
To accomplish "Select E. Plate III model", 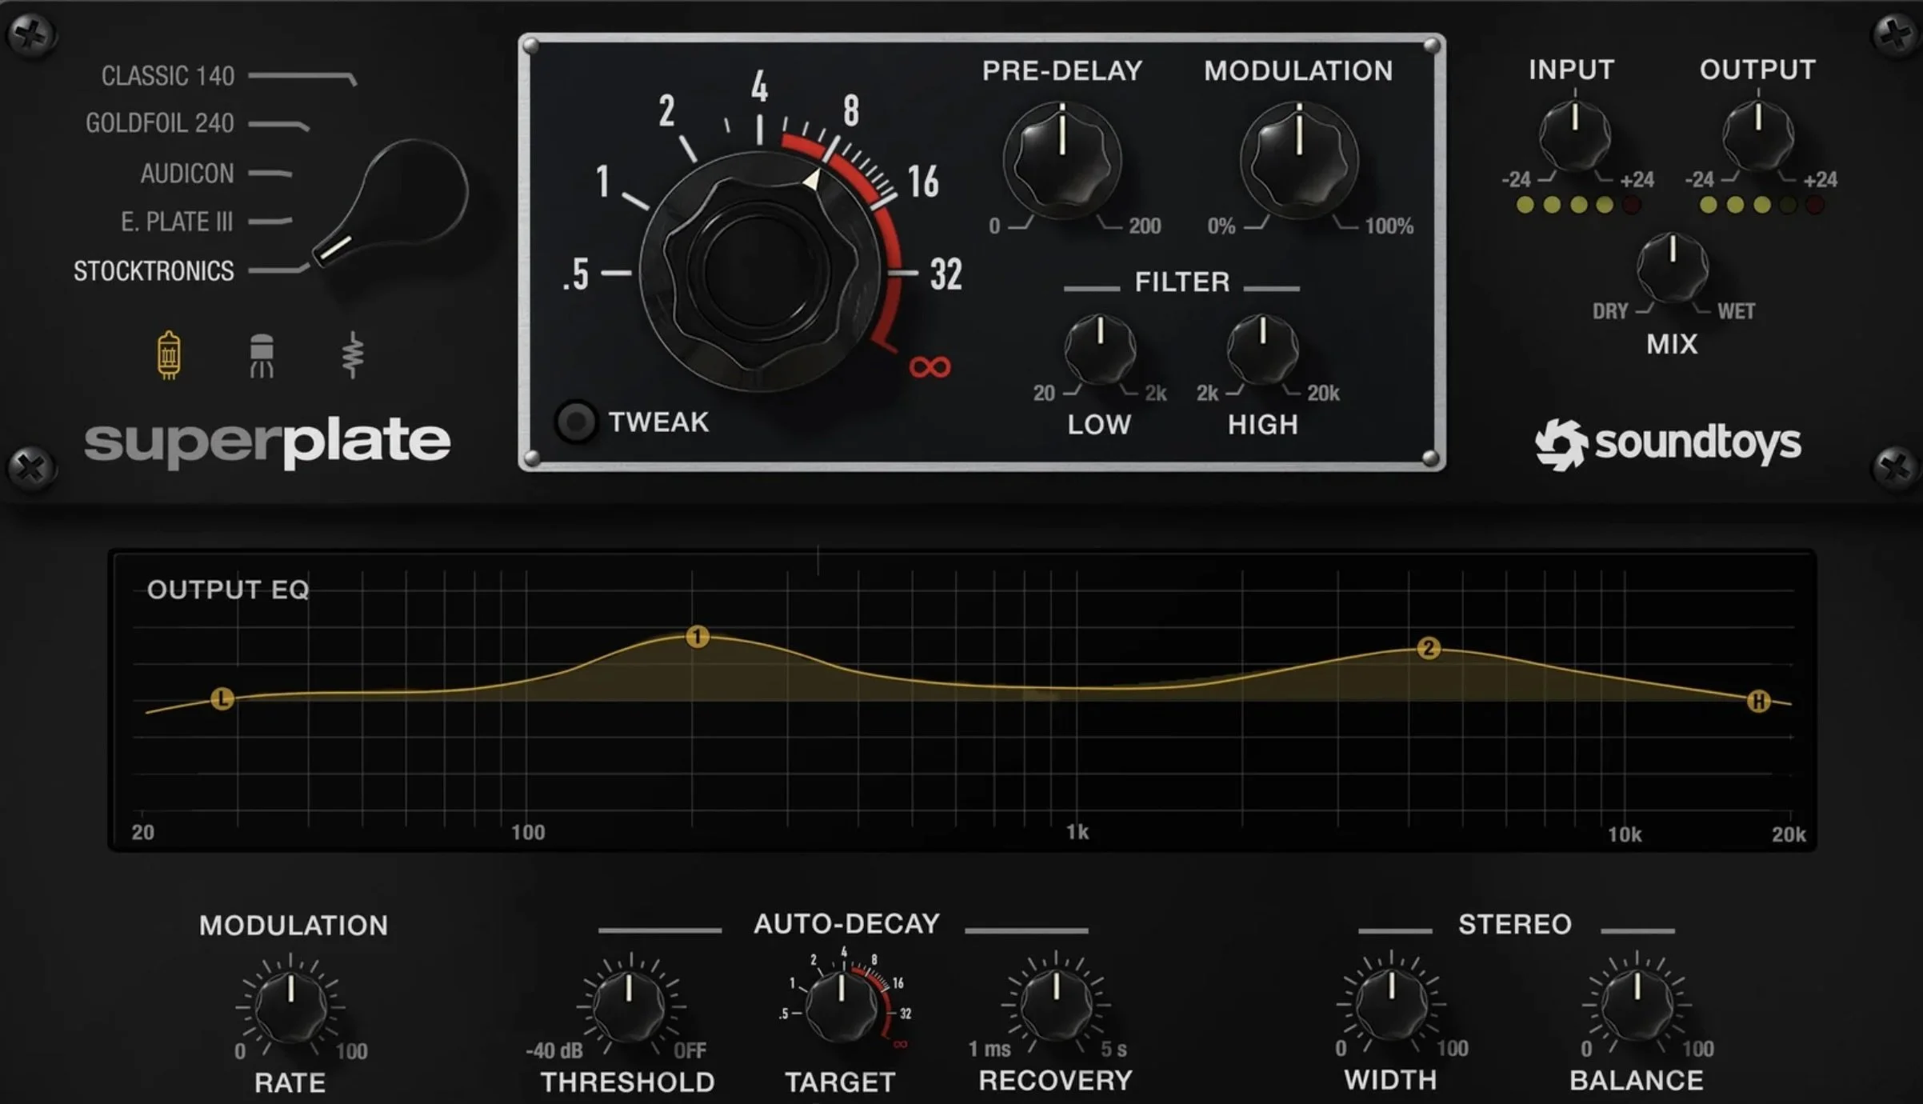I will pos(177,222).
